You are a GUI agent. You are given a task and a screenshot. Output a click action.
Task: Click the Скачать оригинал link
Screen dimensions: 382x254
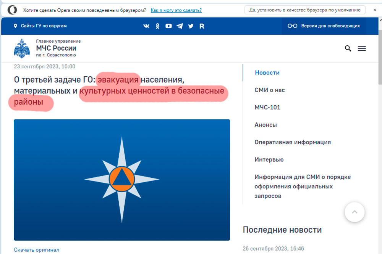(37, 250)
